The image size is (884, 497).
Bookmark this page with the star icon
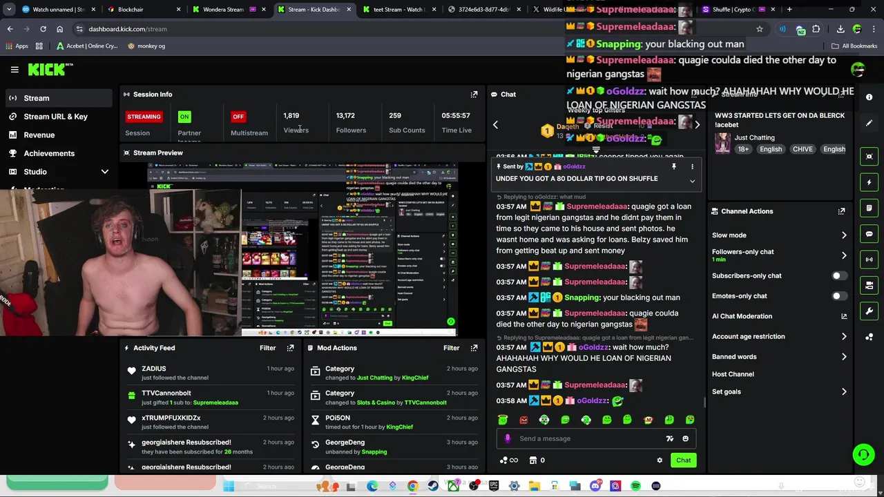760,29
